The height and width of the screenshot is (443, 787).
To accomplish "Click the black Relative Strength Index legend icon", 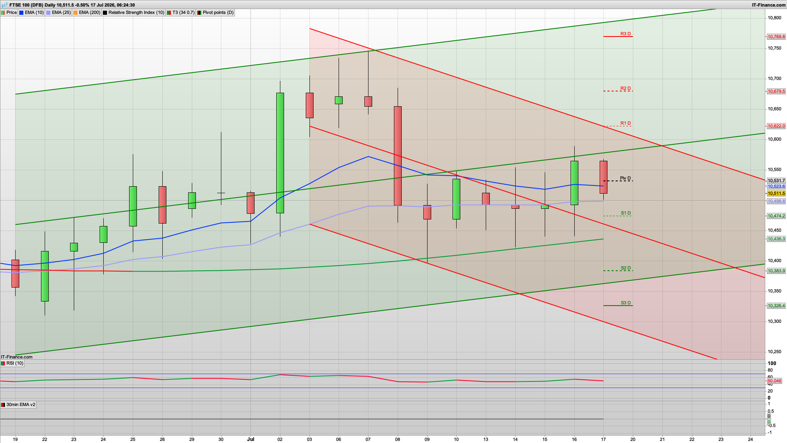I will 105,13.
